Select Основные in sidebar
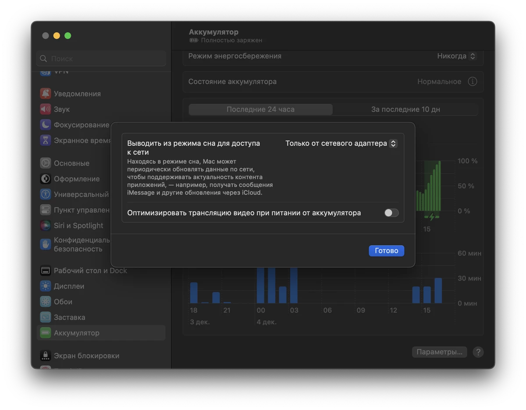 click(x=101, y=163)
